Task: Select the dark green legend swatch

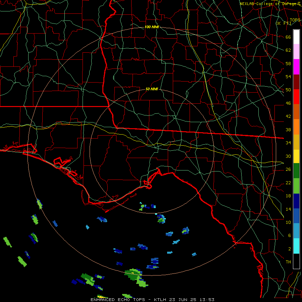Action: click(296, 171)
